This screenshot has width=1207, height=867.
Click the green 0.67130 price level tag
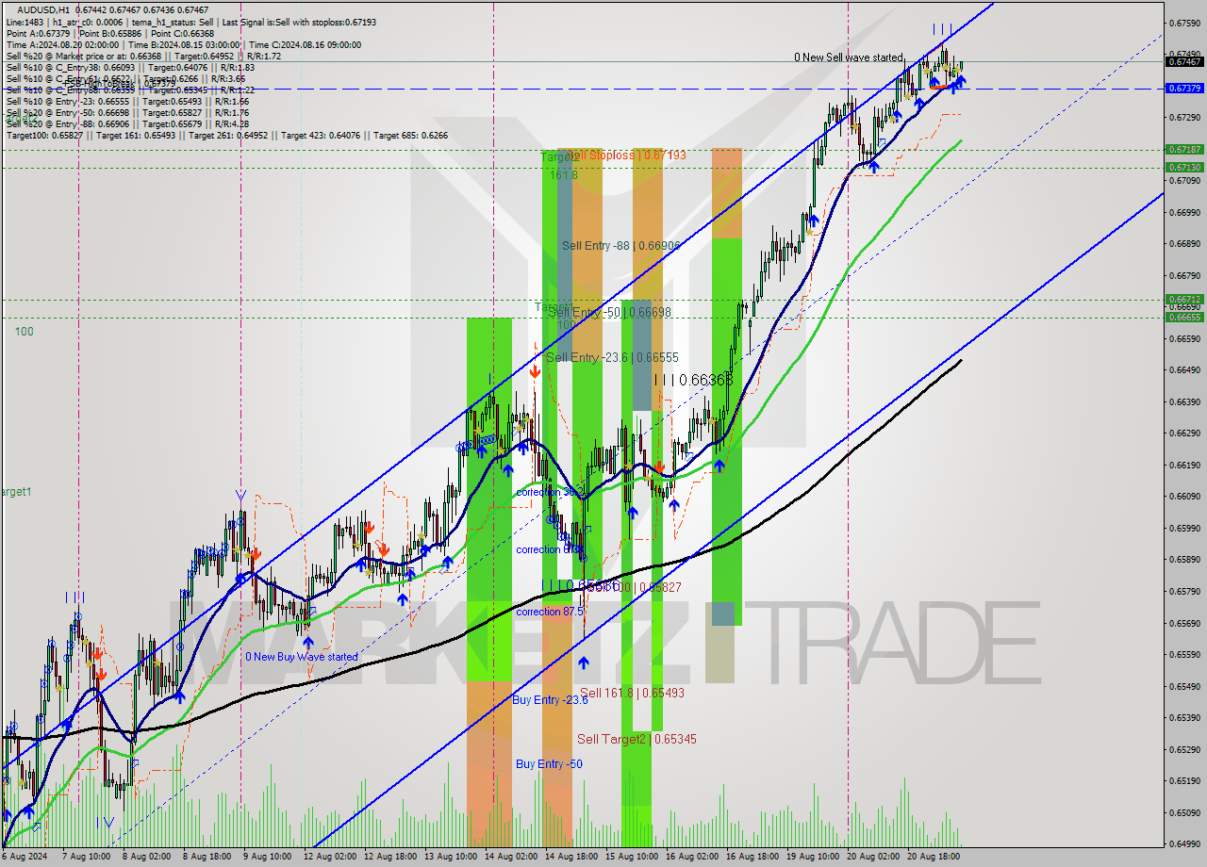pos(1184,167)
